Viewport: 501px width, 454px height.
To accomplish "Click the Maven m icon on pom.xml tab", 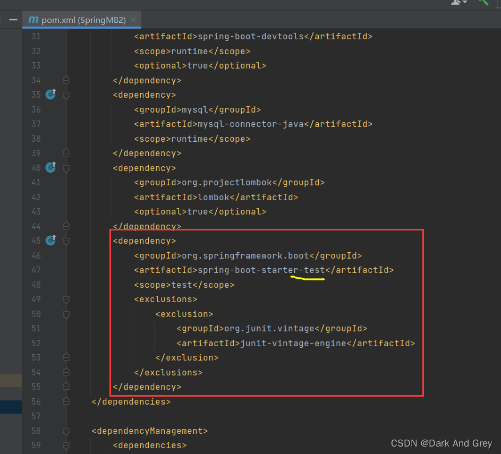I will click(x=33, y=20).
